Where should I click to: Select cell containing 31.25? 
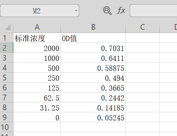(37, 107)
